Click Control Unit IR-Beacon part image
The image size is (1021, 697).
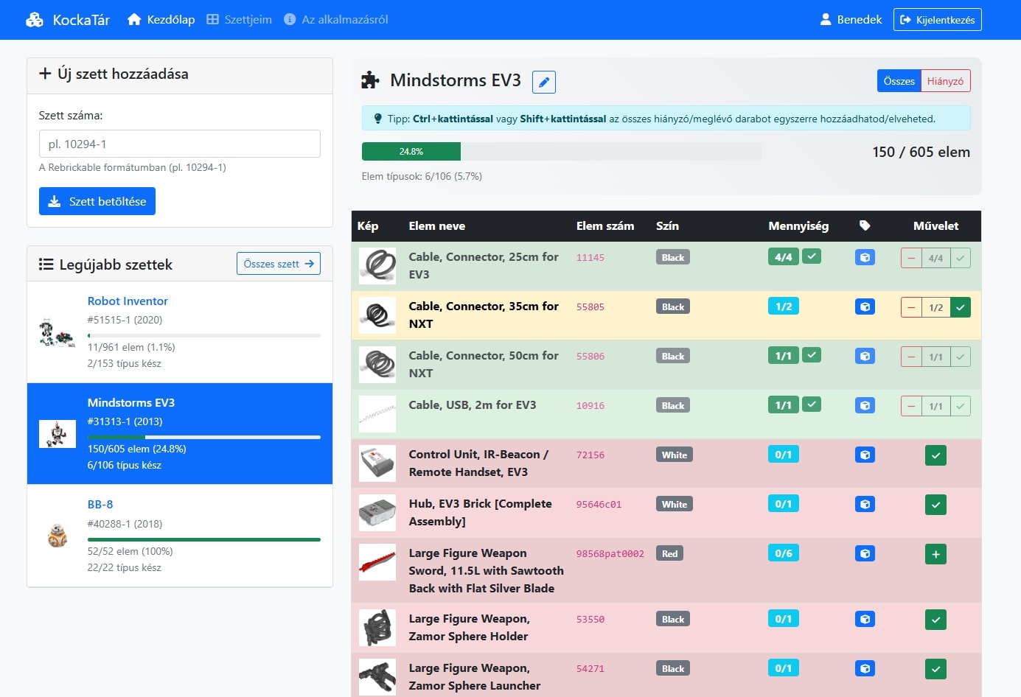click(x=377, y=463)
